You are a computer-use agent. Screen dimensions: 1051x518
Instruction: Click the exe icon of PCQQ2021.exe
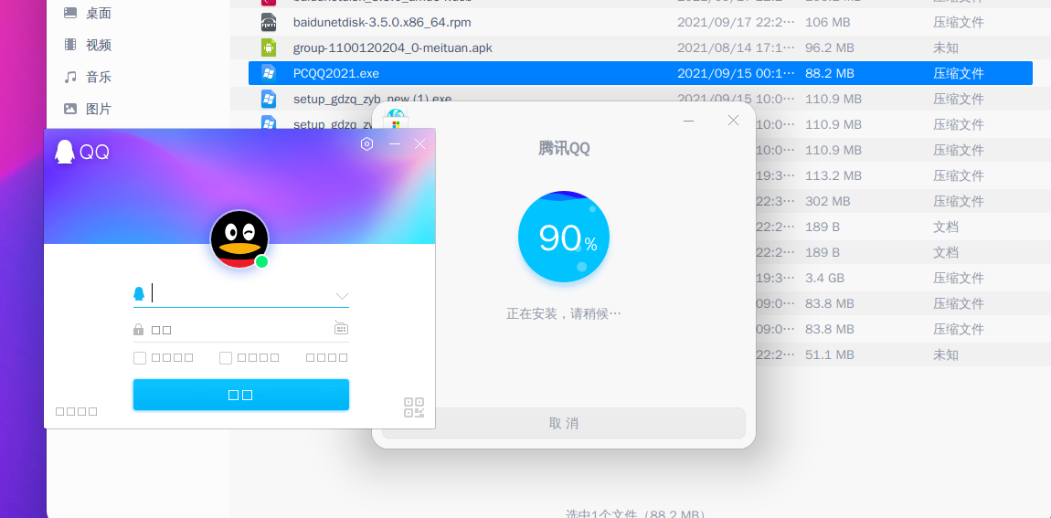tap(268, 73)
